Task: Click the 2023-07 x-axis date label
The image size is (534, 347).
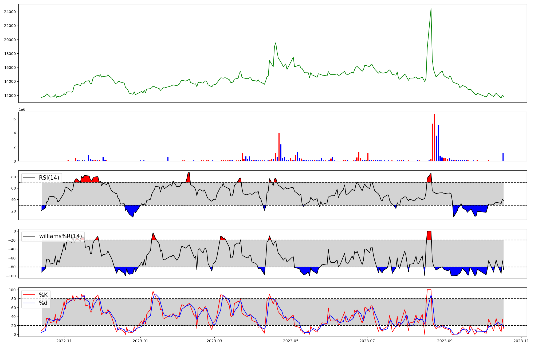Action: pos(367,341)
